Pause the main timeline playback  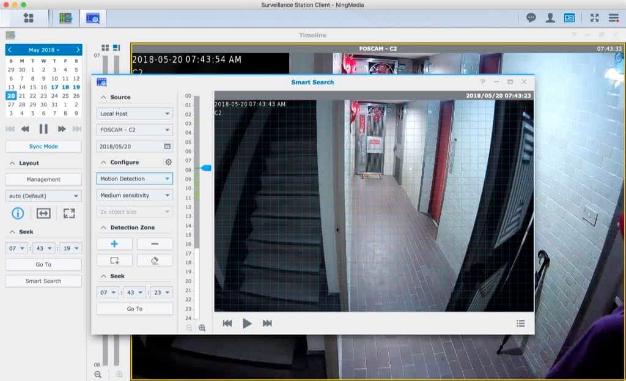tap(43, 129)
